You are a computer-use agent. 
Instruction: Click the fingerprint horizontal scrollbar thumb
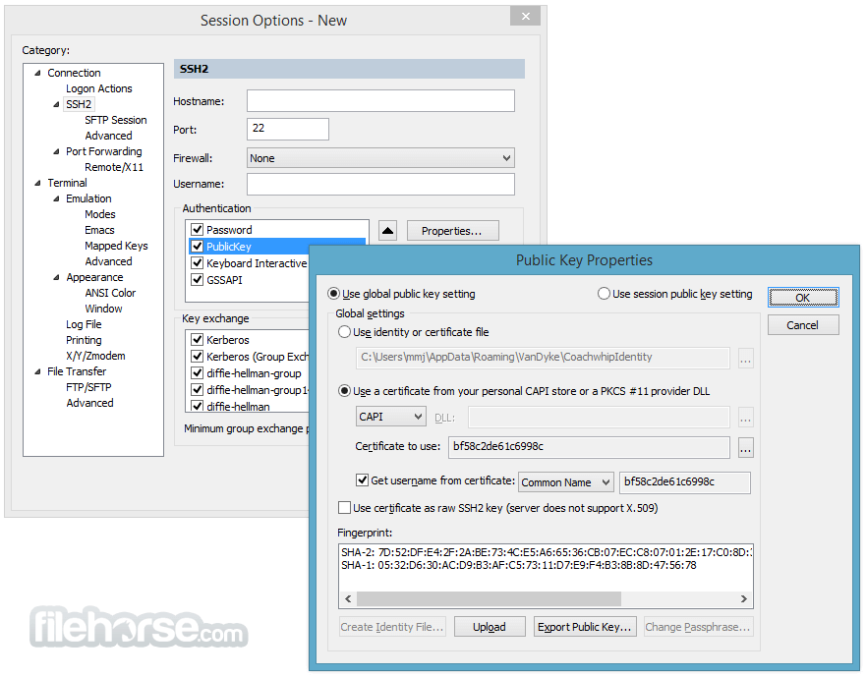pyautogui.click(x=489, y=598)
